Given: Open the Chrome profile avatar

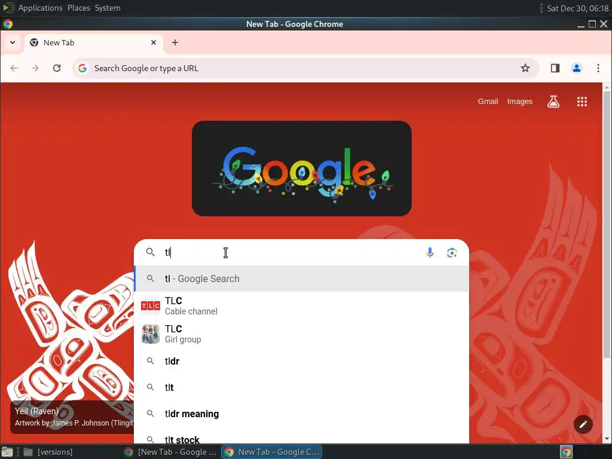Looking at the screenshot, I should click(x=577, y=68).
